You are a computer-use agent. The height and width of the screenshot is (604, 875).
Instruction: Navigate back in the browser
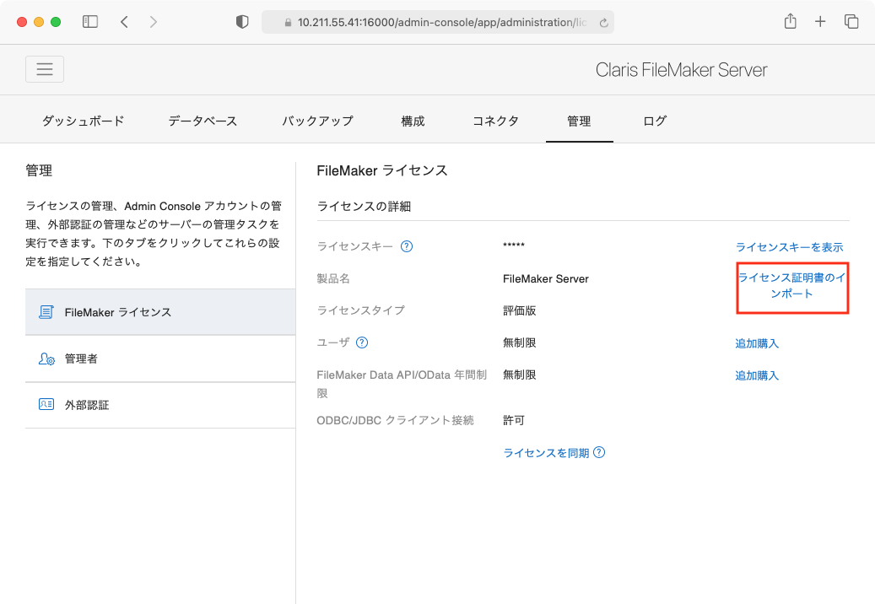point(123,21)
